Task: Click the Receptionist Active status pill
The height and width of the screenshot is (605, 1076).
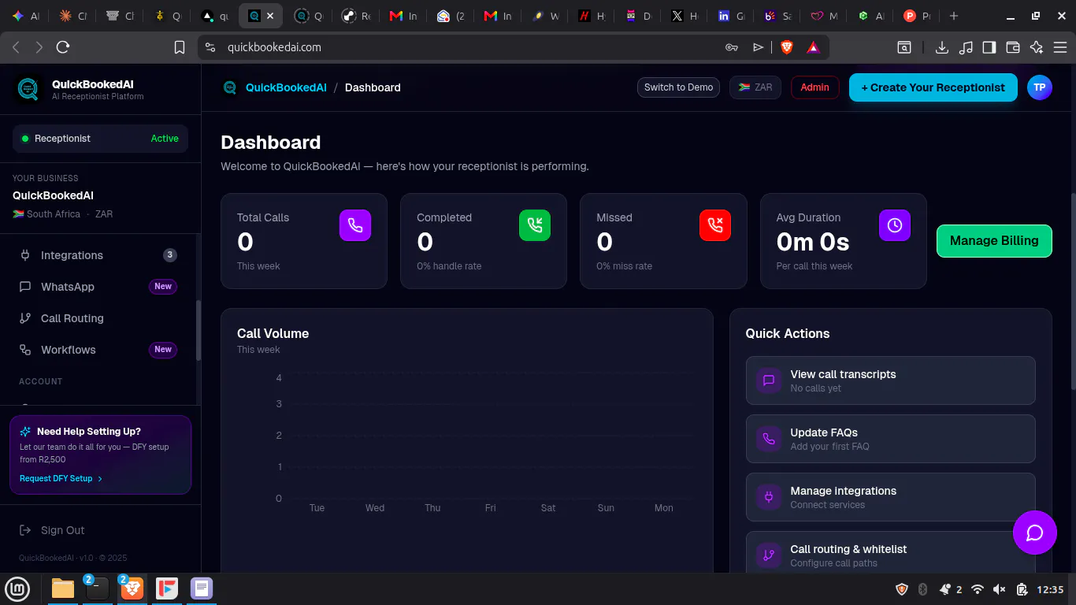Action: (x=100, y=139)
